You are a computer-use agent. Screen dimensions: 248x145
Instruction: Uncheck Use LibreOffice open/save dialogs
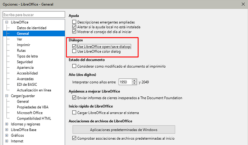[x=74, y=47]
